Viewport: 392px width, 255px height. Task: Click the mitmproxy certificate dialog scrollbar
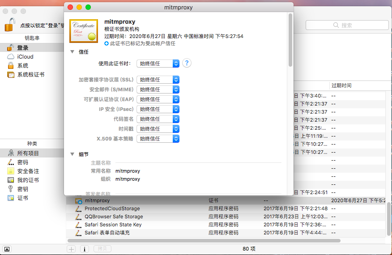click(290, 40)
